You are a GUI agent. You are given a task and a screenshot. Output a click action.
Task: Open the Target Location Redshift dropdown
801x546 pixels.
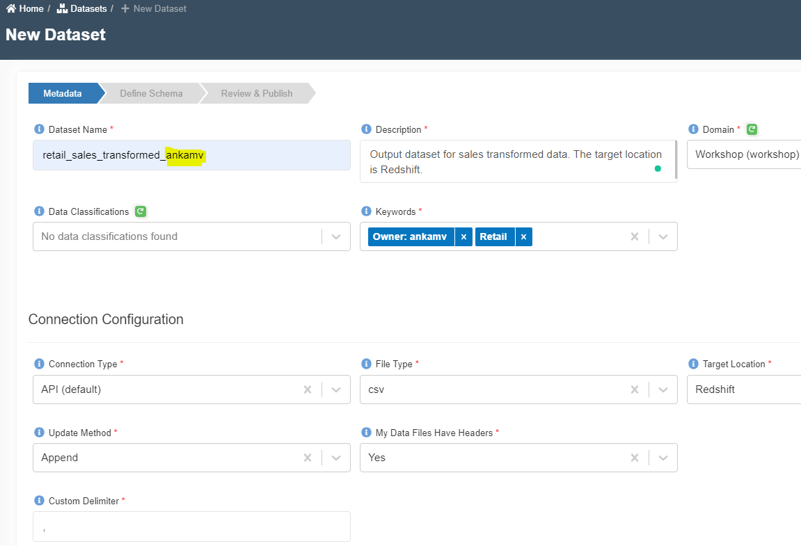tap(744, 390)
